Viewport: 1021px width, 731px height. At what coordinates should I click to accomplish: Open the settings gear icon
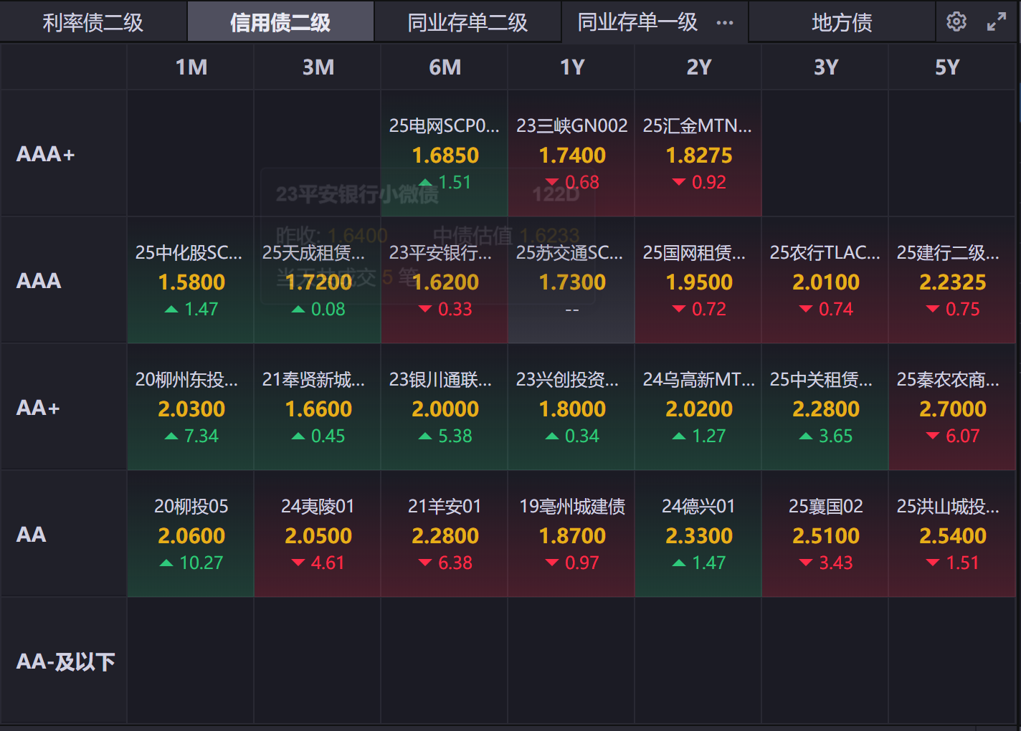tap(956, 22)
